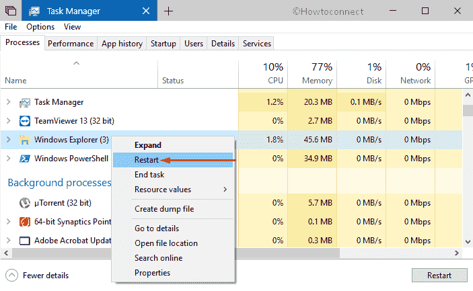
Task: Close the Task Manager title tab
Action: [146, 11]
